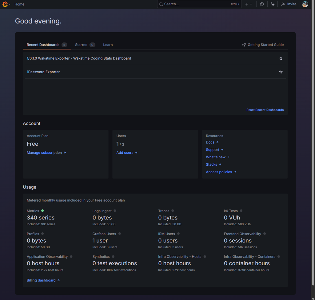Screen dimensions: 315x300
Task: Click the Logs Ingest status dot
Action: pyautogui.click(x=115, y=211)
